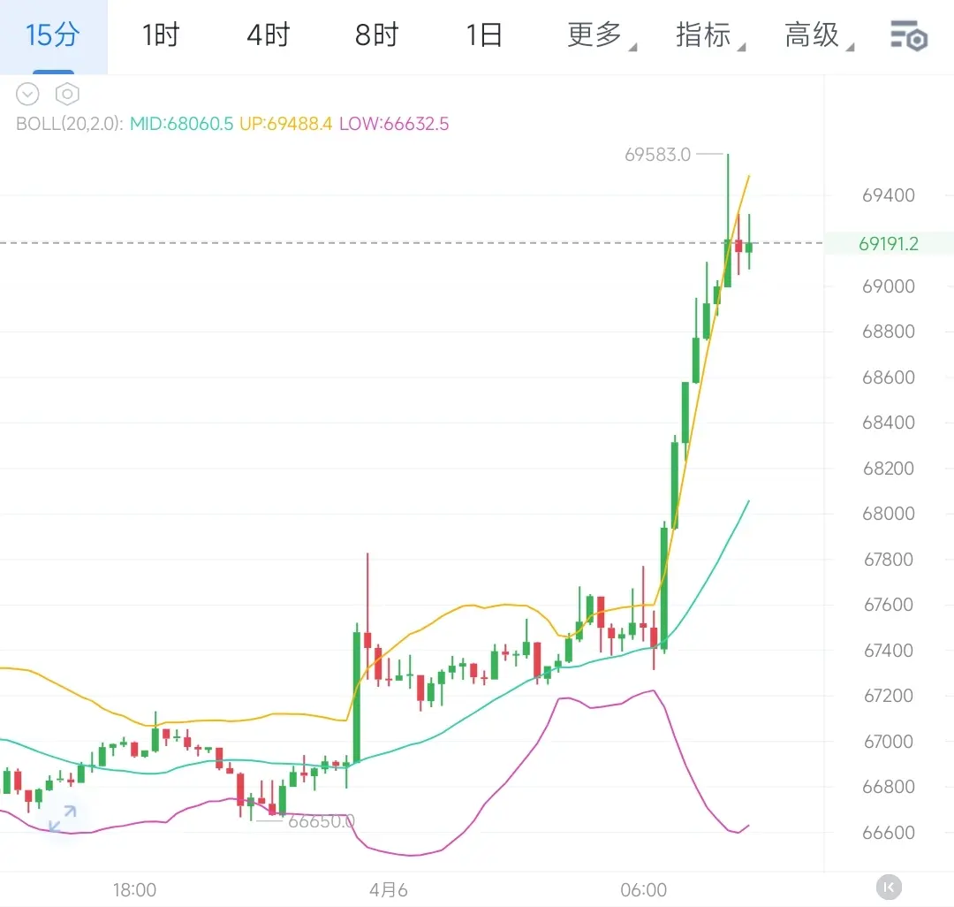Click the 68000 price axis label
Image resolution: width=954 pixels, height=907 pixels.
click(889, 513)
